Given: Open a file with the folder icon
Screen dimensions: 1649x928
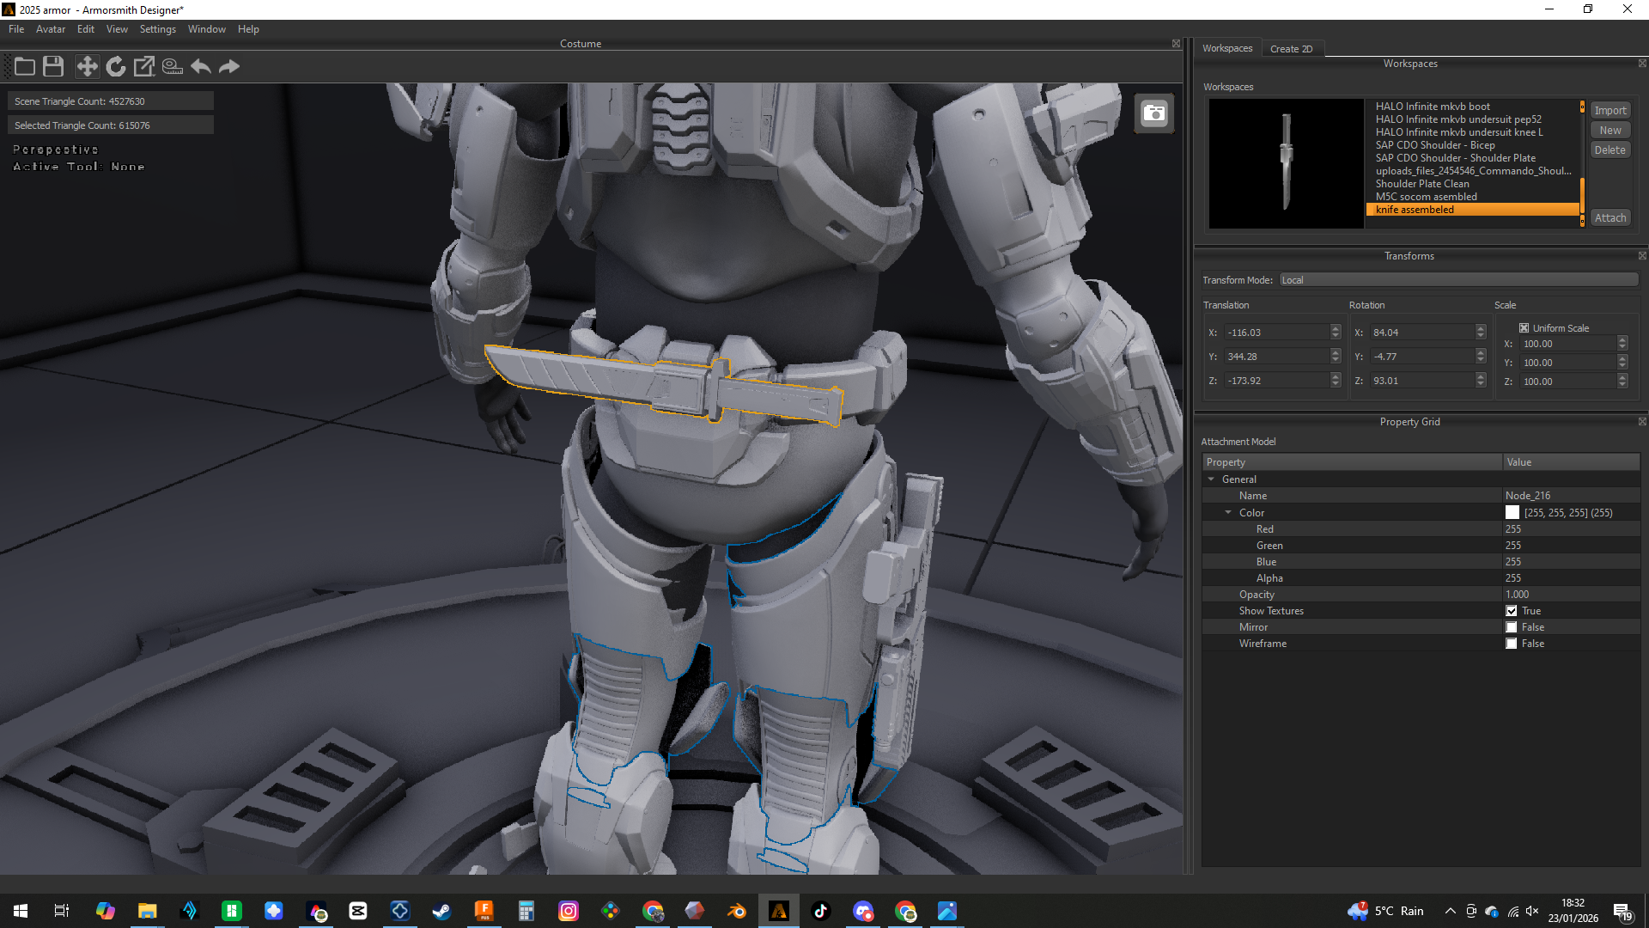Looking at the screenshot, I should click(x=24, y=66).
